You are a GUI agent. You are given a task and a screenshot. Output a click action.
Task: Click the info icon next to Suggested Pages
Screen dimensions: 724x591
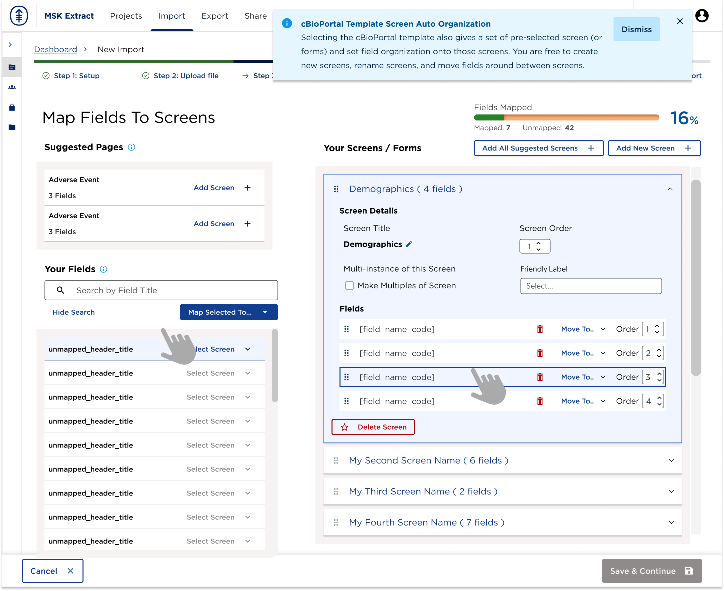click(x=131, y=147)
